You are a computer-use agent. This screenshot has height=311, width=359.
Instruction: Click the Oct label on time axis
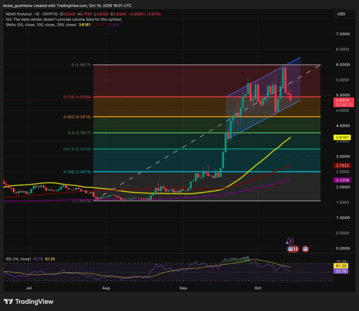click(258, 288)
